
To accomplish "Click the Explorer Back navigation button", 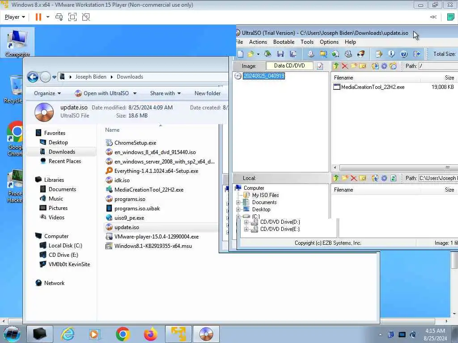I will (x=33, y=77).
